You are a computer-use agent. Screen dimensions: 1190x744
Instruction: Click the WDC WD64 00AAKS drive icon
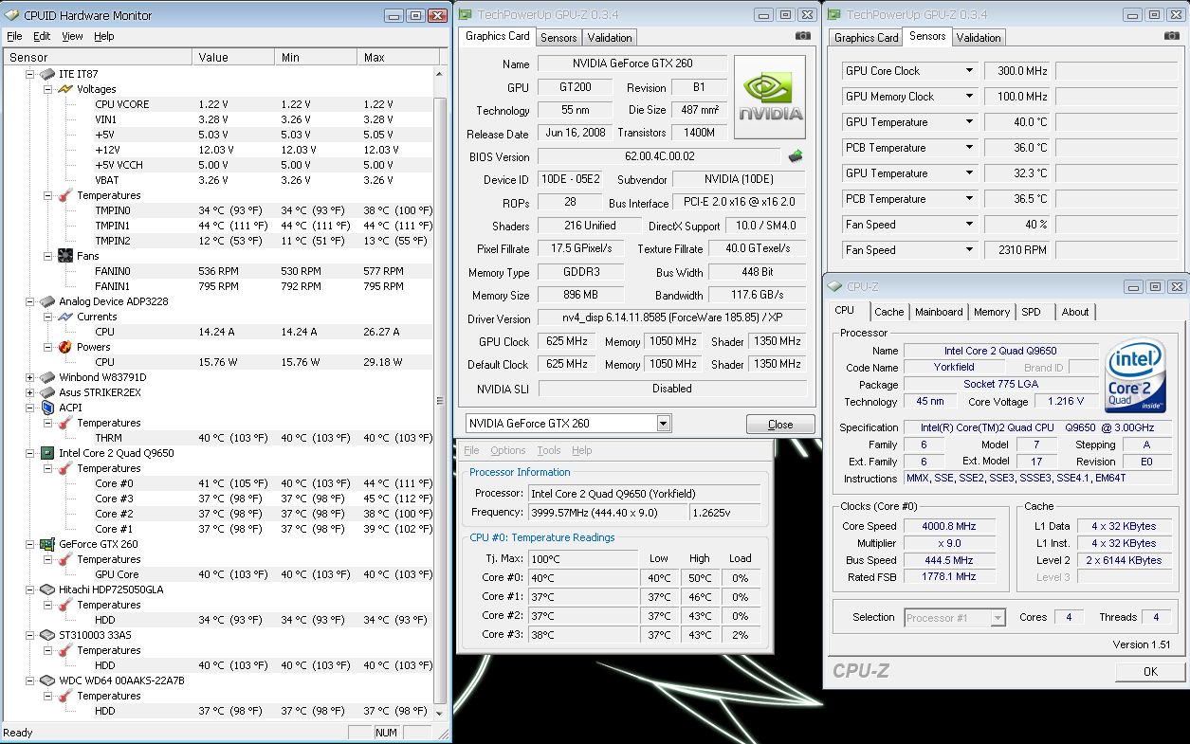(x=46, y=680)
